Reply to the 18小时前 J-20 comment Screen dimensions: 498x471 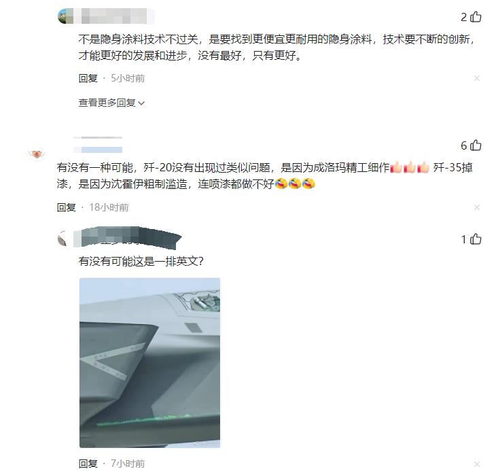click(x=66, y=207)
